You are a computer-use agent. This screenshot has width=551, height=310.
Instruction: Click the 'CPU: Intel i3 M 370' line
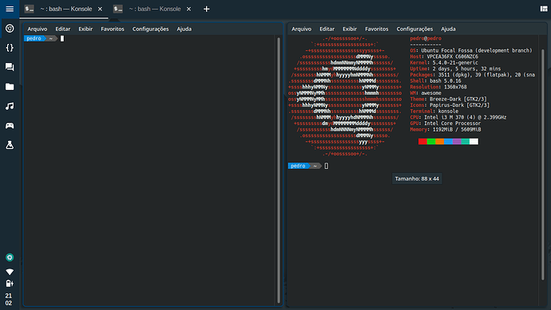coord(458,117)
